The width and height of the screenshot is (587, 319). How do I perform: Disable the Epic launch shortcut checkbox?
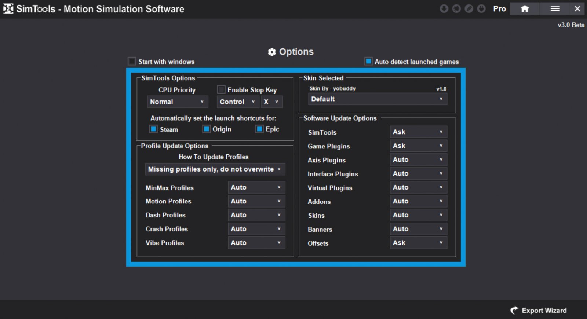[x=259, y=129]
